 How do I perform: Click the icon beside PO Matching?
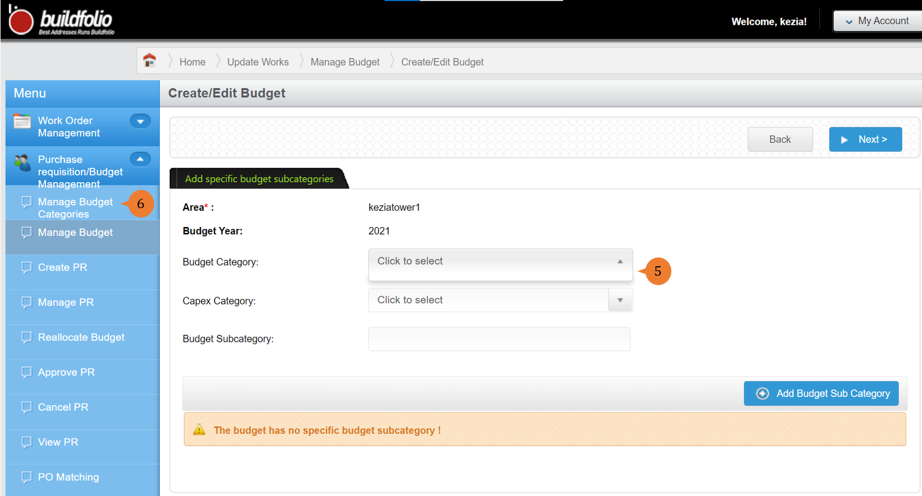tap(26, 477)
